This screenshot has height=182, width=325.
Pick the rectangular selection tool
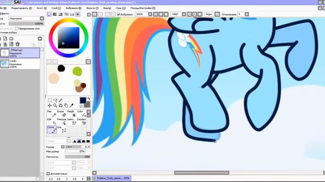50,100
